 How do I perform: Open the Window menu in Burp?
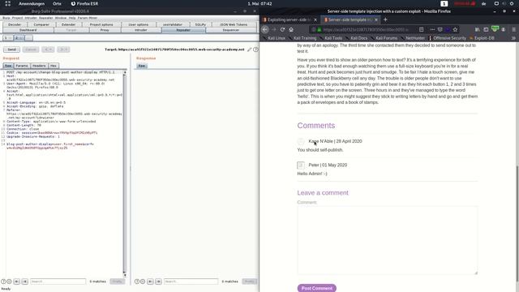click(x=61, y=18)
